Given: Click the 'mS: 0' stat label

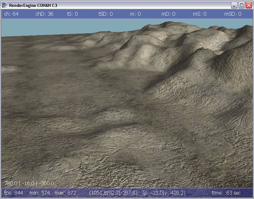Looking at the screenshot, I should (200, 14).
